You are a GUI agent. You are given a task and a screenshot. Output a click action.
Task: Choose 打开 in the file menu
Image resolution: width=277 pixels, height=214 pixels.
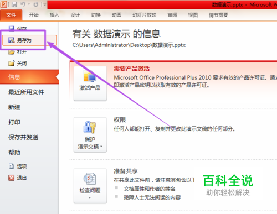[x=22, y=52]
